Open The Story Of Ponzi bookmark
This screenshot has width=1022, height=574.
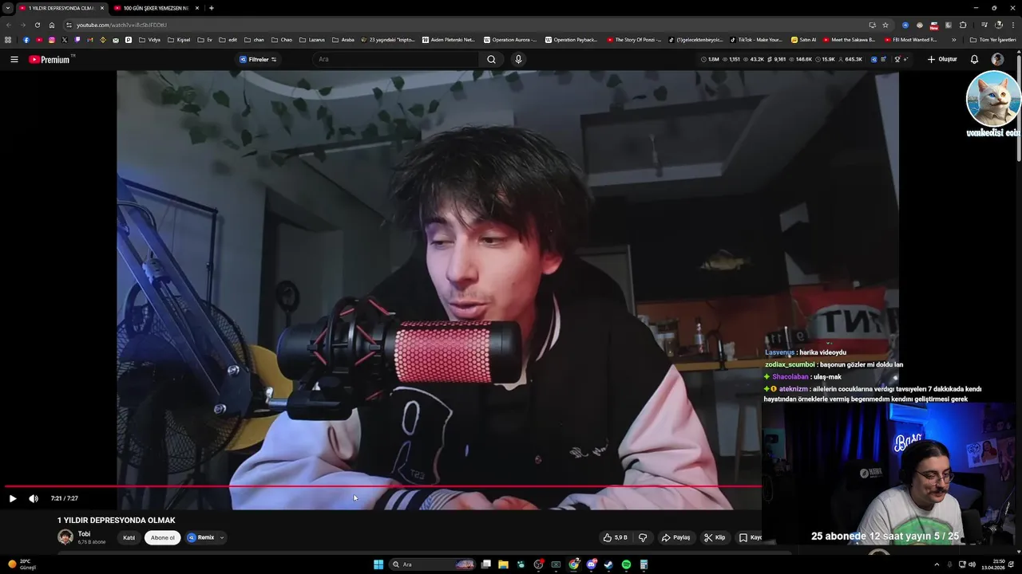[633, 39]
